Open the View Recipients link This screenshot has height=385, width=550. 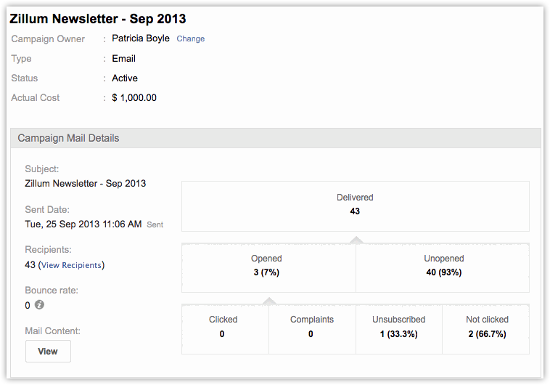[x=72, y=265]
